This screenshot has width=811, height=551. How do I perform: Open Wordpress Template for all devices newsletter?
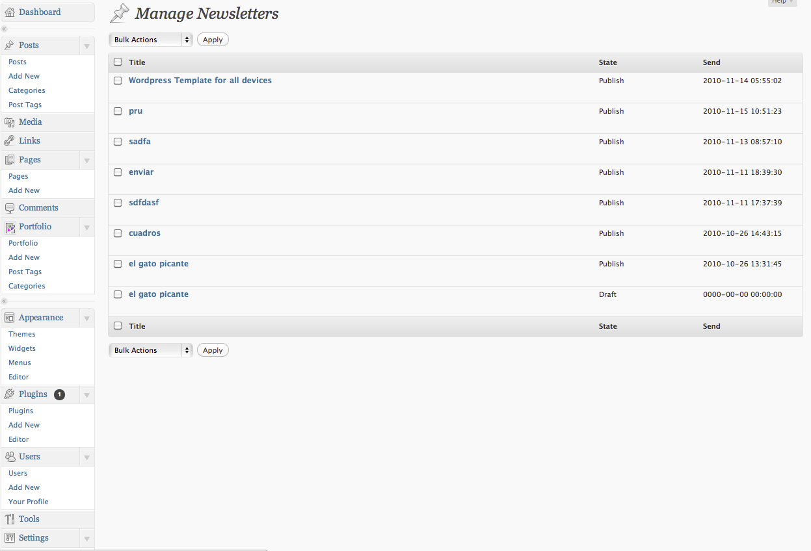[200, 81]
